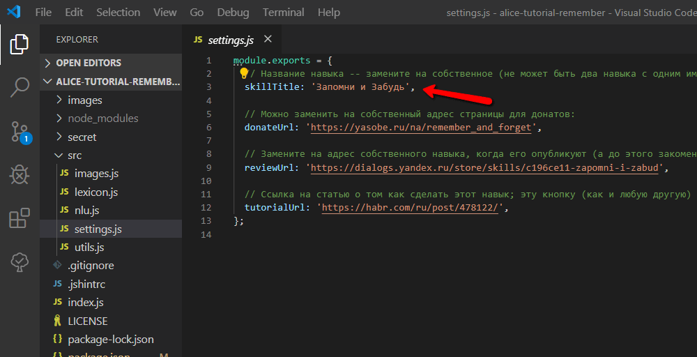Close the settings.js editor tab
This screenshot has height=357, width=697.
(x=268, y=39)
